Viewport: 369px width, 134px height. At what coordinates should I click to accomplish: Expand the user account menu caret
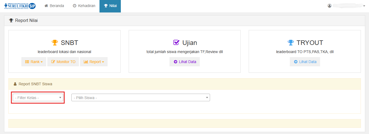click(x=364, y=6)
